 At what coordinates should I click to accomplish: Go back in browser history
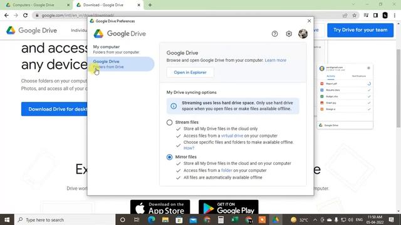pyautogui.click(x=6, y=15)
